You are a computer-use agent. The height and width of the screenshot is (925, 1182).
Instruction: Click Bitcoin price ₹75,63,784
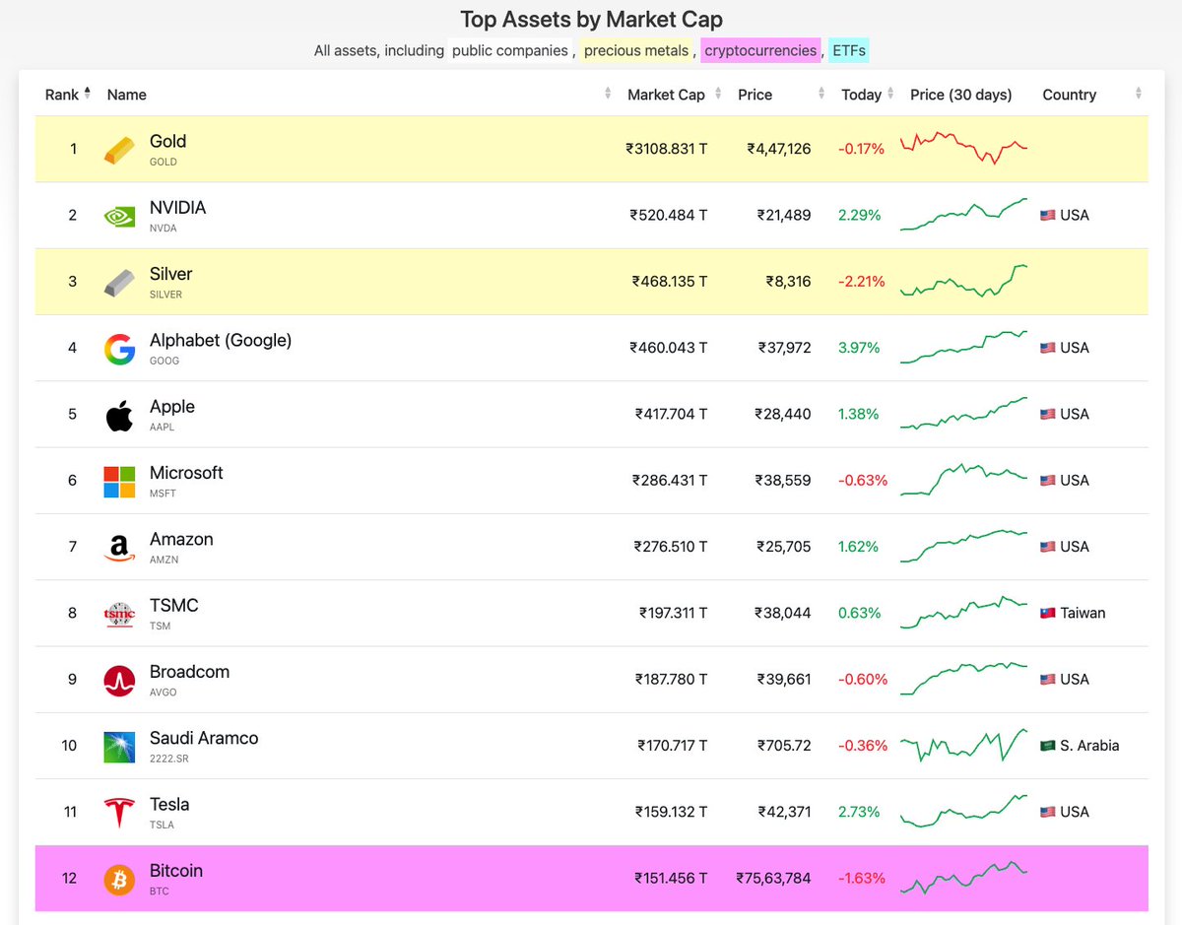tap(773, 878)
